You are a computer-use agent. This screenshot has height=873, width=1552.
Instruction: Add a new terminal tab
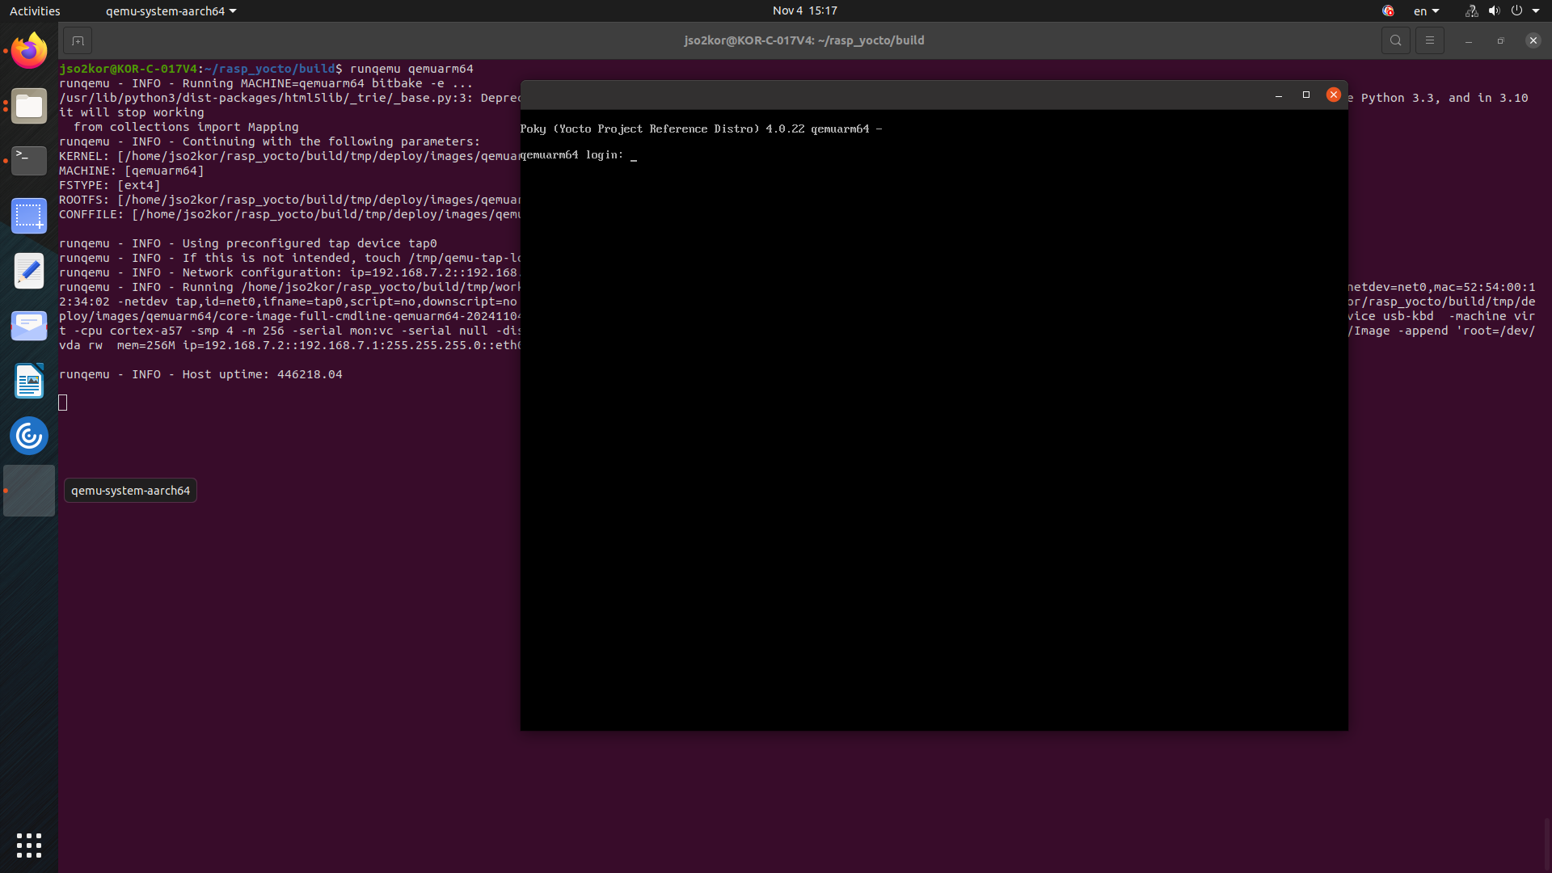coord(78,40)
